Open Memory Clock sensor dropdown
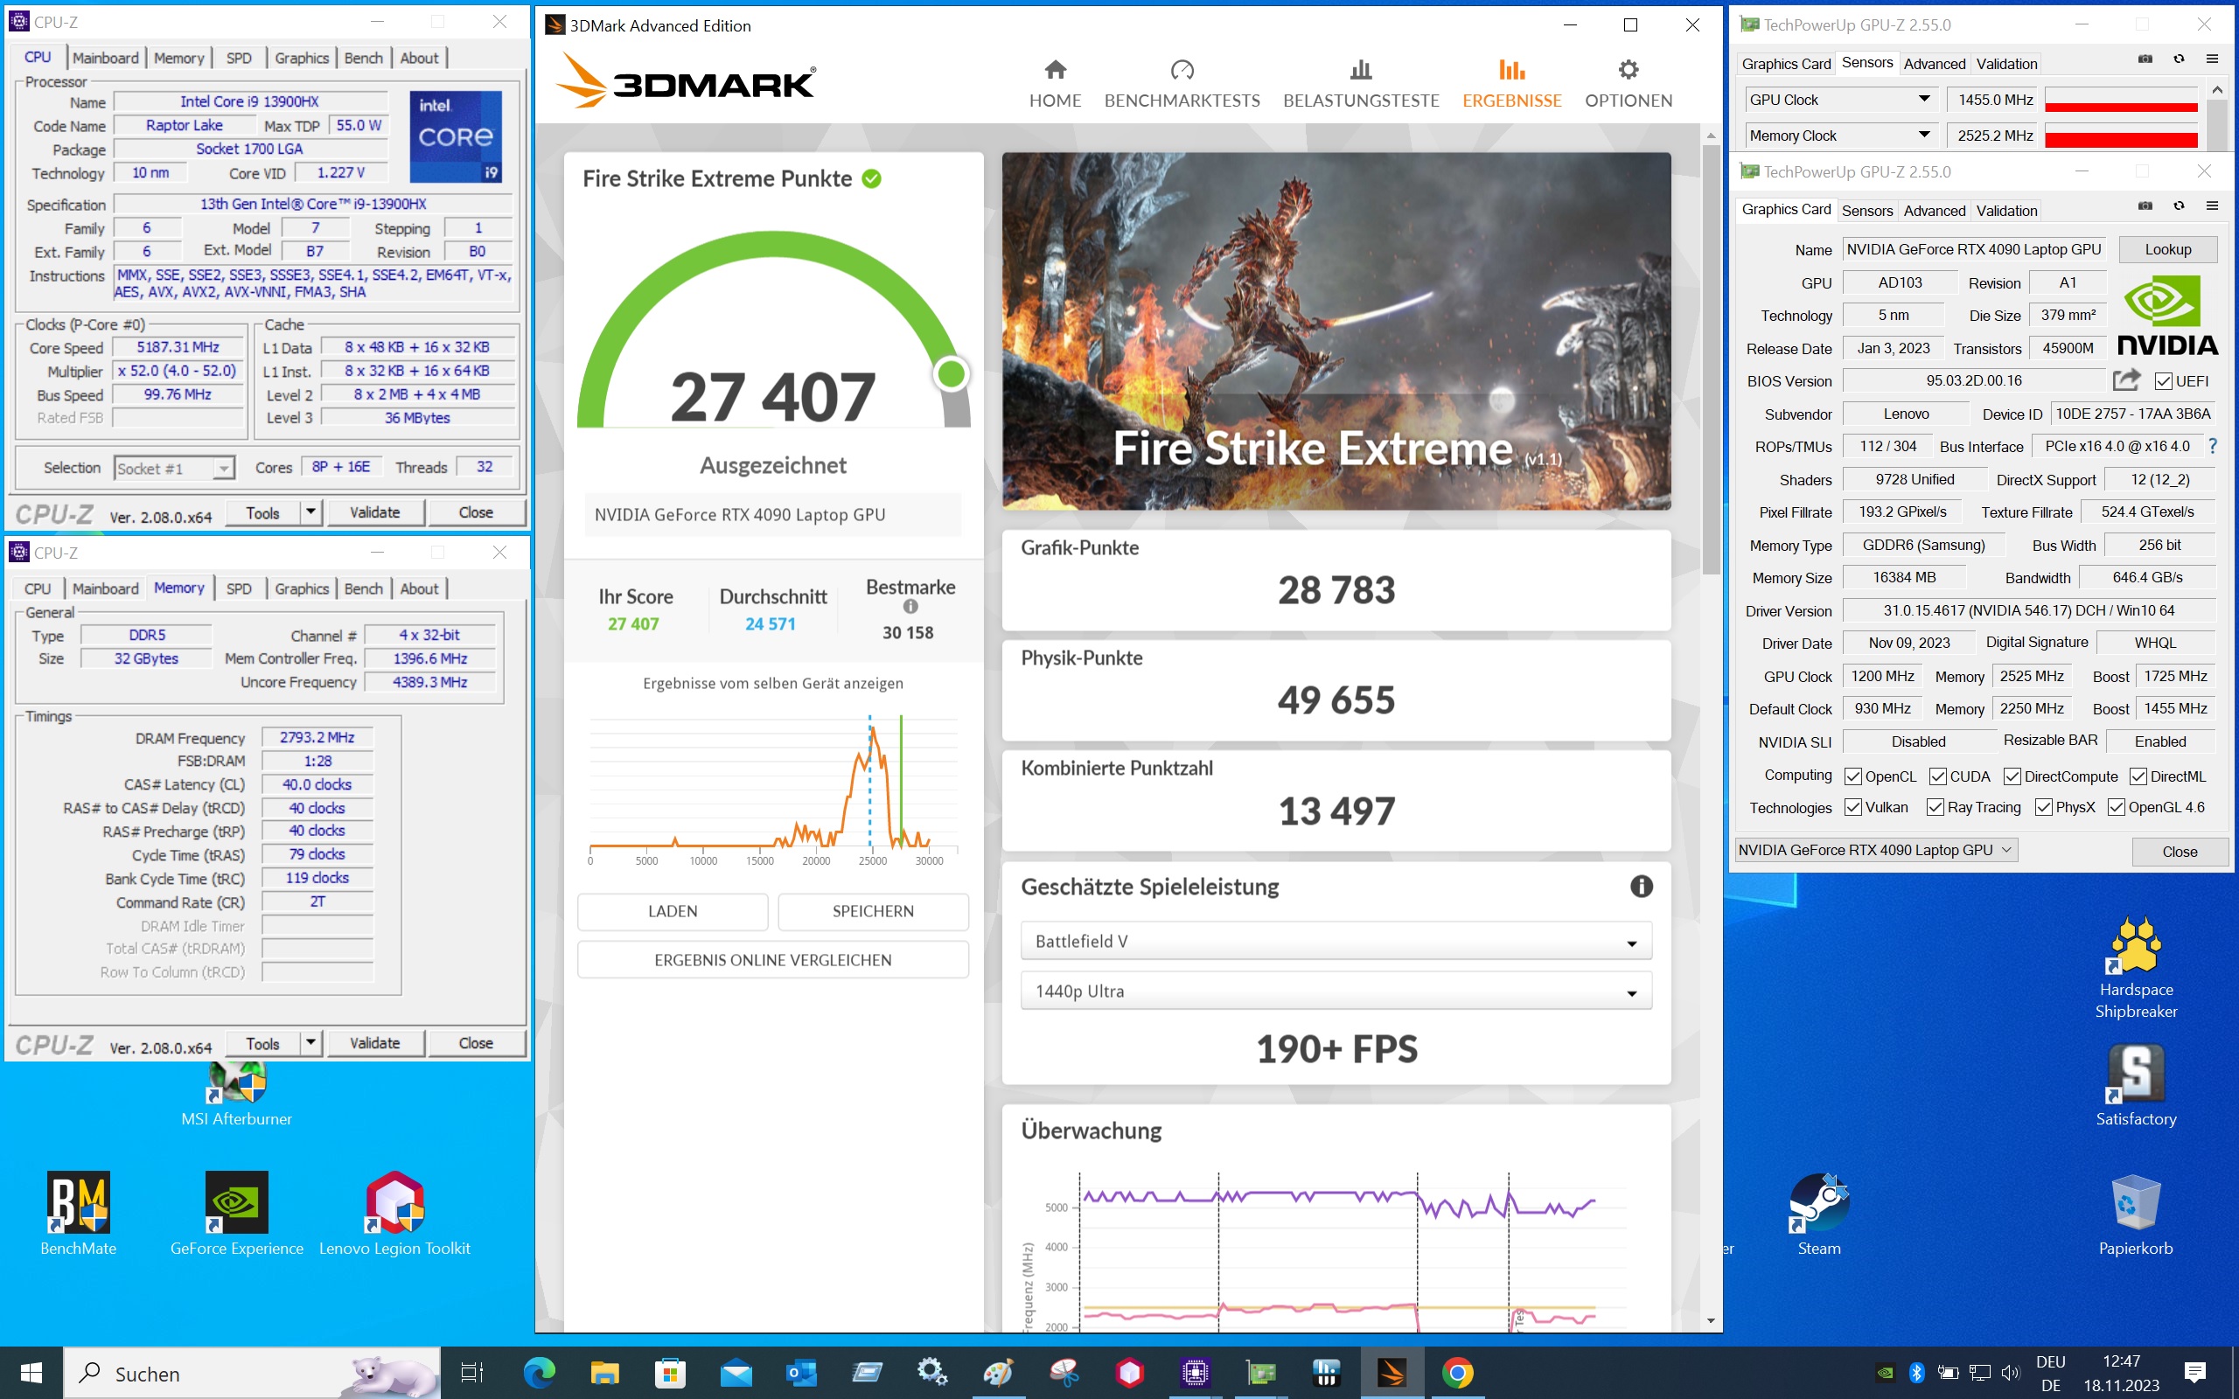 point(1840,135)
